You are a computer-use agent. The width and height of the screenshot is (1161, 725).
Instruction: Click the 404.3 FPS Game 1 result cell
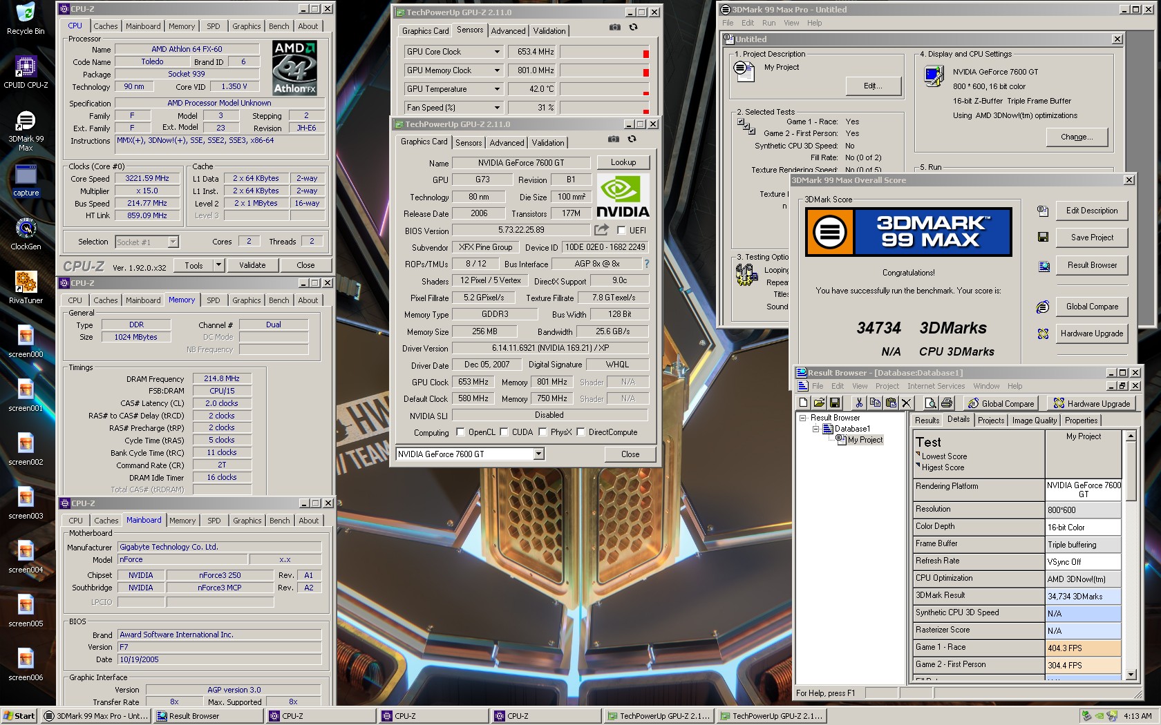(x=1083, y=648)
